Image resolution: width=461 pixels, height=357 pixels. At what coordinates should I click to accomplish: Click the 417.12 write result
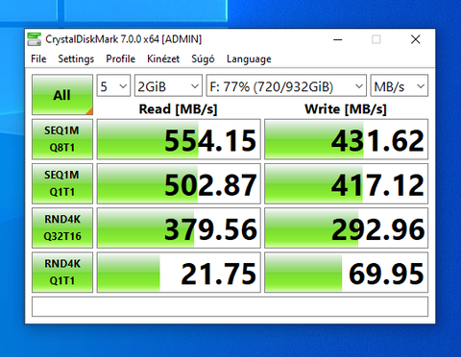click(346, 183)
